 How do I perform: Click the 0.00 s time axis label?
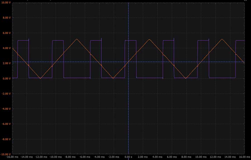[x=128, y=157]
